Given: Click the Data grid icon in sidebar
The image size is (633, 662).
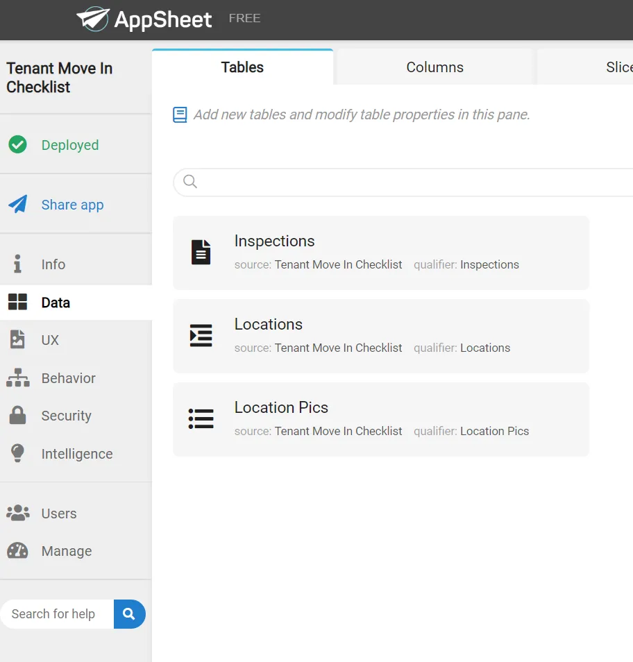Looking at the screenshot, I should click(x=18, y=303).
